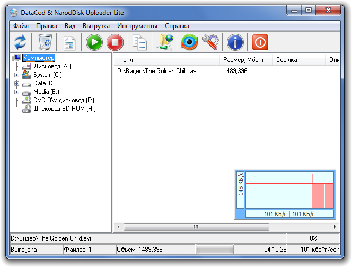Image resolution: width=352 pixels, height=267 pixels.
Task: Expand the System (C:) drive node
Action: pos(16,75)
